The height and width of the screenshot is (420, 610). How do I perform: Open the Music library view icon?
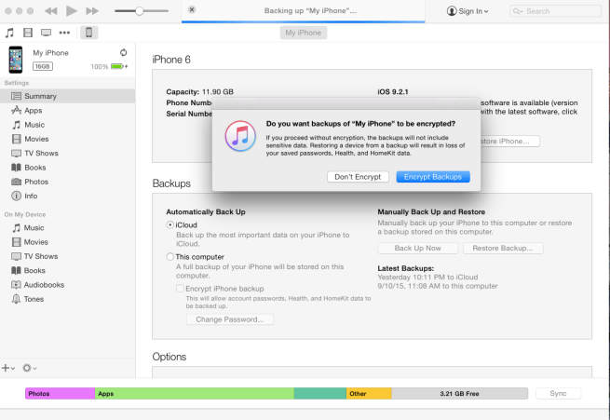(9, 33)
